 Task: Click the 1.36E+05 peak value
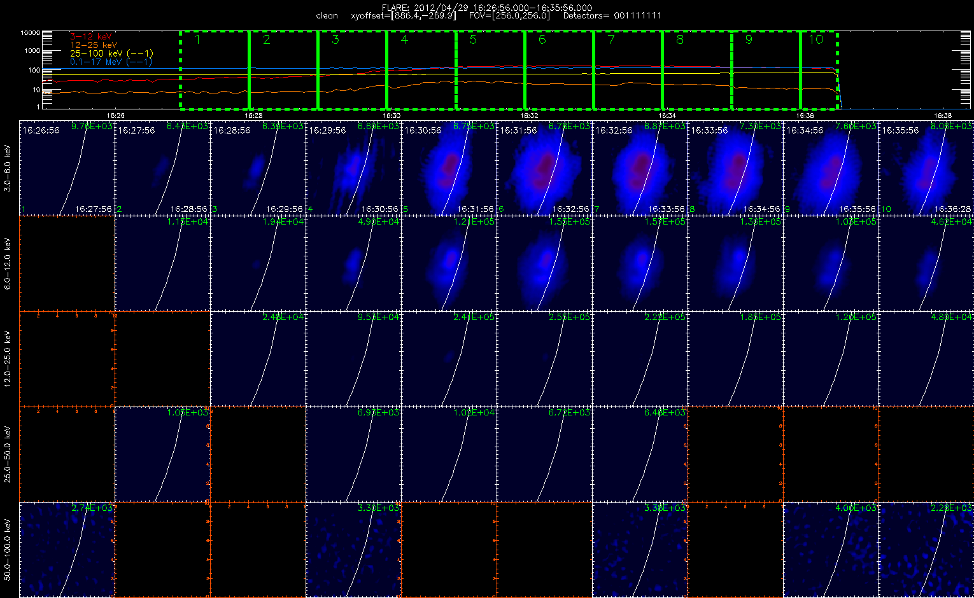(x=760, y=222)
